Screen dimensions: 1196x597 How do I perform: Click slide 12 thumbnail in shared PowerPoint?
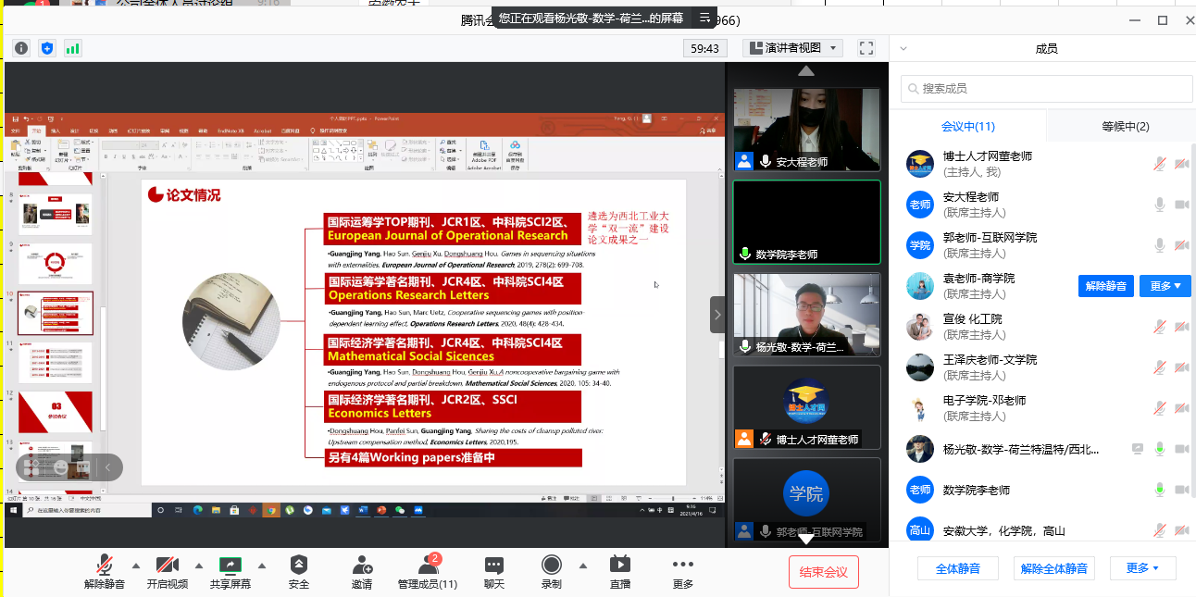[56, 412]
